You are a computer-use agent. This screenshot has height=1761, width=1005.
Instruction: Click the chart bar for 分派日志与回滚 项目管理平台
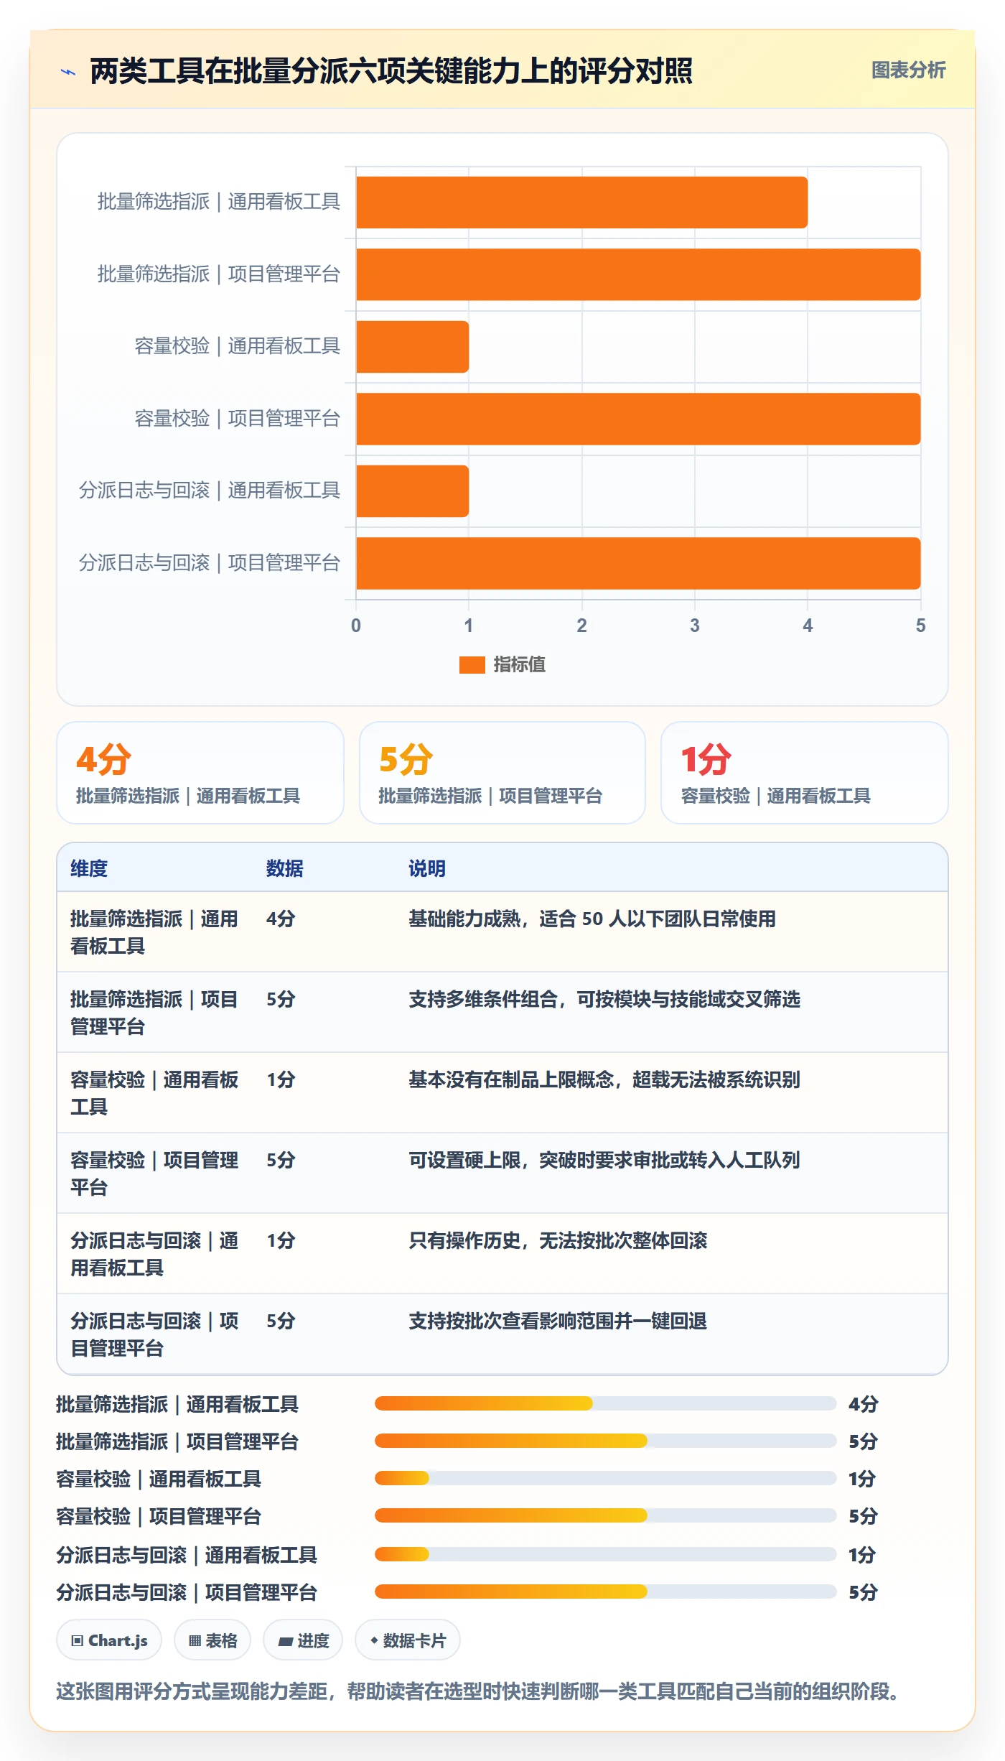[638, 563]
